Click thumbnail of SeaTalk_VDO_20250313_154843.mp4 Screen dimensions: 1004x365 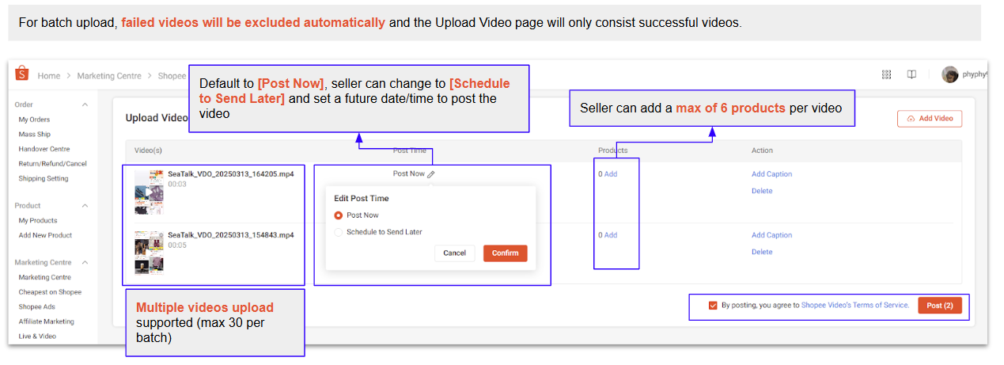coord(150,253)
